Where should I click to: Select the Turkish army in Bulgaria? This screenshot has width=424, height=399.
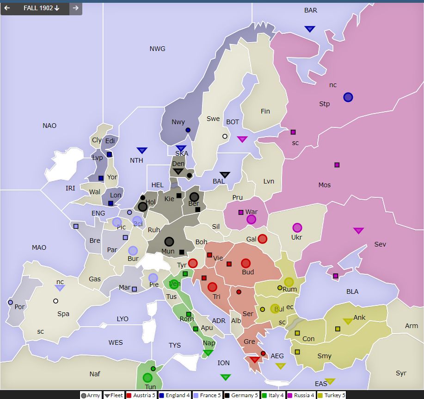(x=275, y=309)
